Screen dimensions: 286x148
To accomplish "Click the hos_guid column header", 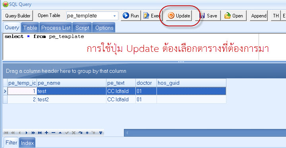I will (x=191, y=83).
